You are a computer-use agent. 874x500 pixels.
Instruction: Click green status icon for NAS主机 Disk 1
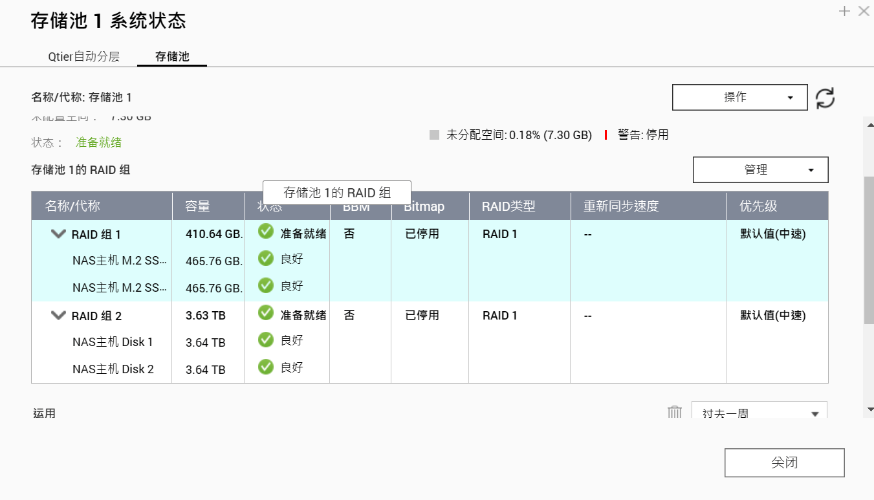click(x=265, y=340)
